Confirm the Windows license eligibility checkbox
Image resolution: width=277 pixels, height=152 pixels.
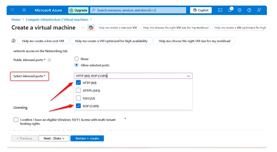coord(16,120)
